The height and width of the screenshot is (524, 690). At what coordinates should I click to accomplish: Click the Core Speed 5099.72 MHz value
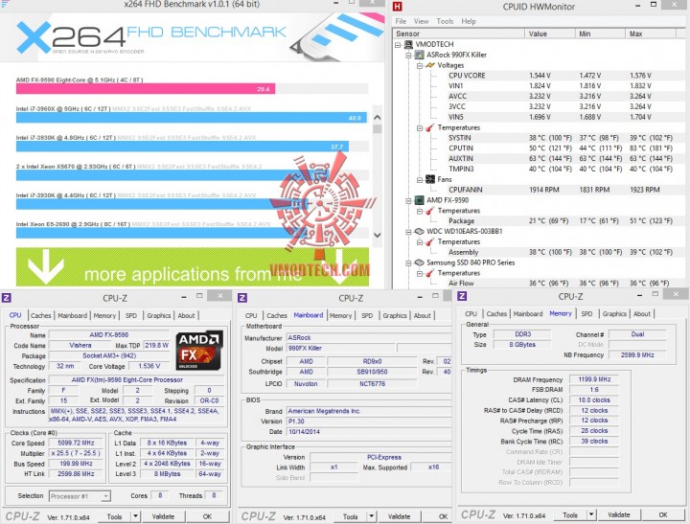76,443
